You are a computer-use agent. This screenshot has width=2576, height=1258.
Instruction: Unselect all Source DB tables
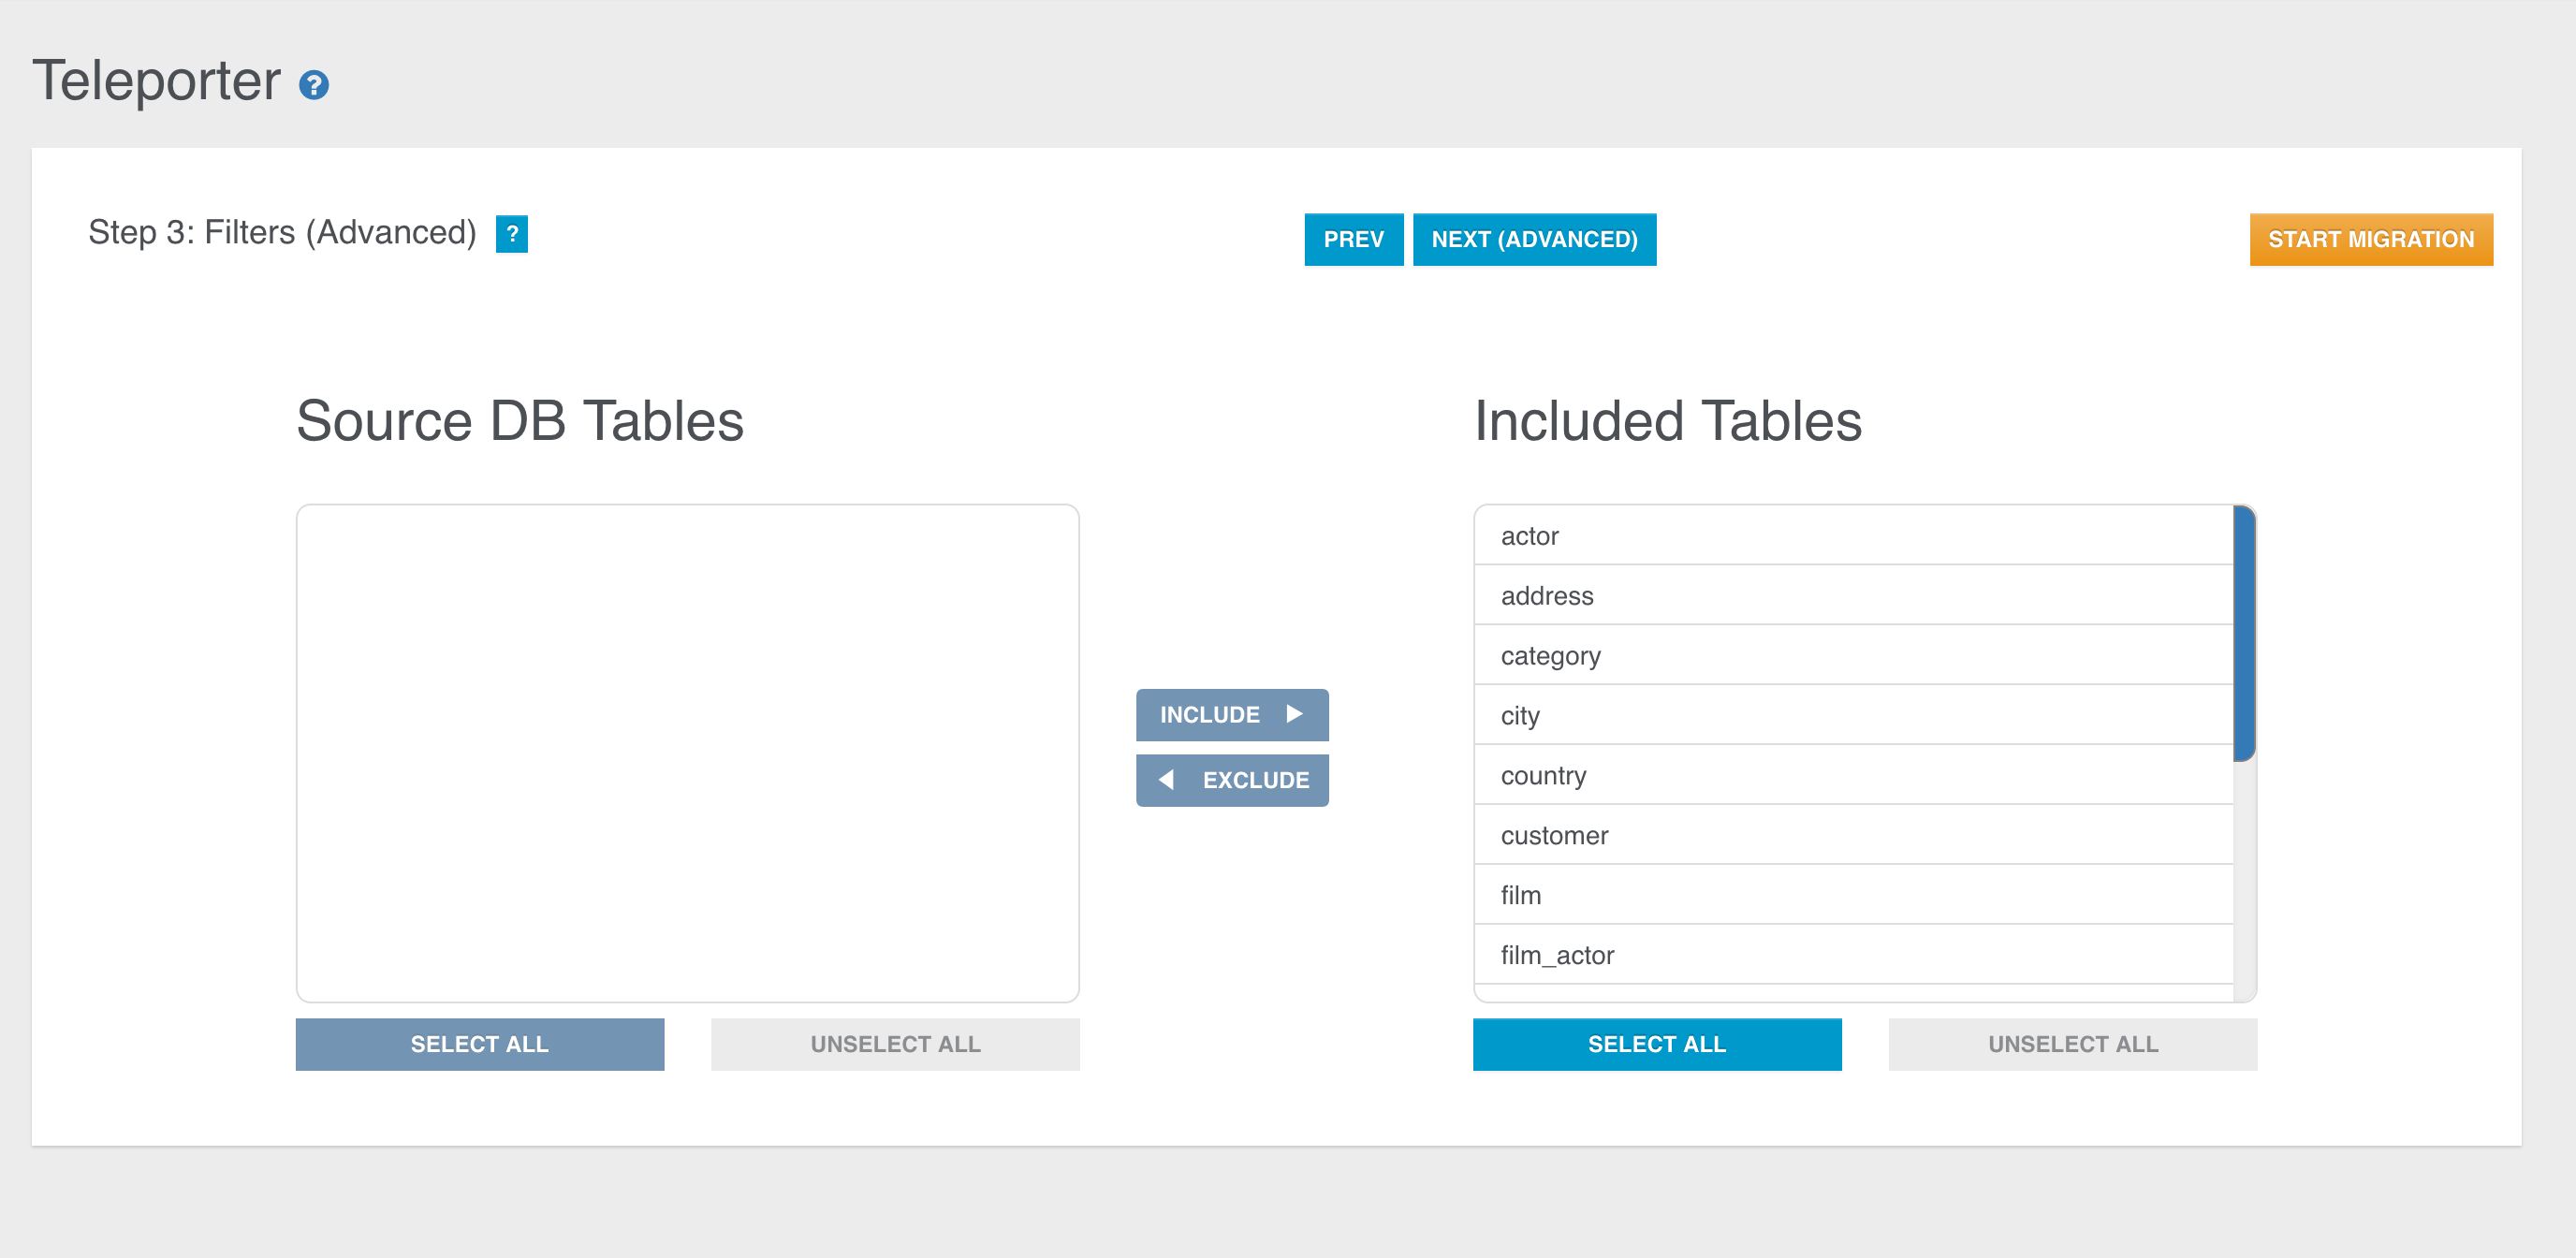[x=894, y=1044]
